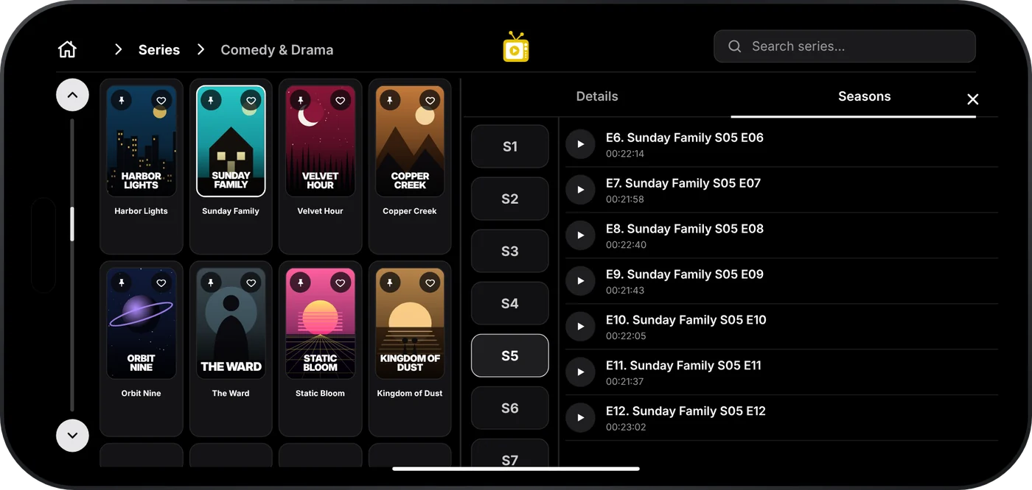Pin the Sunday Family series
Viewport: 1032px width, 490px height.
[211, 100]
